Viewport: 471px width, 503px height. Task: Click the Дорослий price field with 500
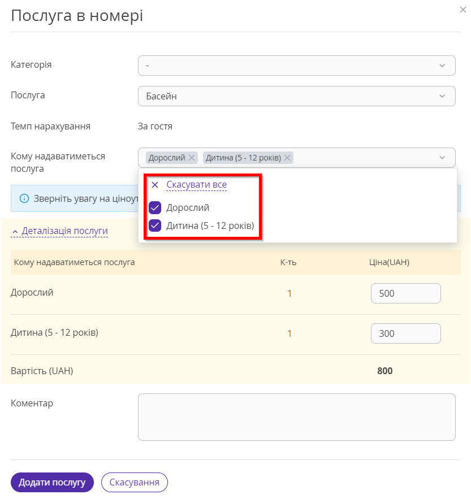pyautogui.click(x=405, y=293)
